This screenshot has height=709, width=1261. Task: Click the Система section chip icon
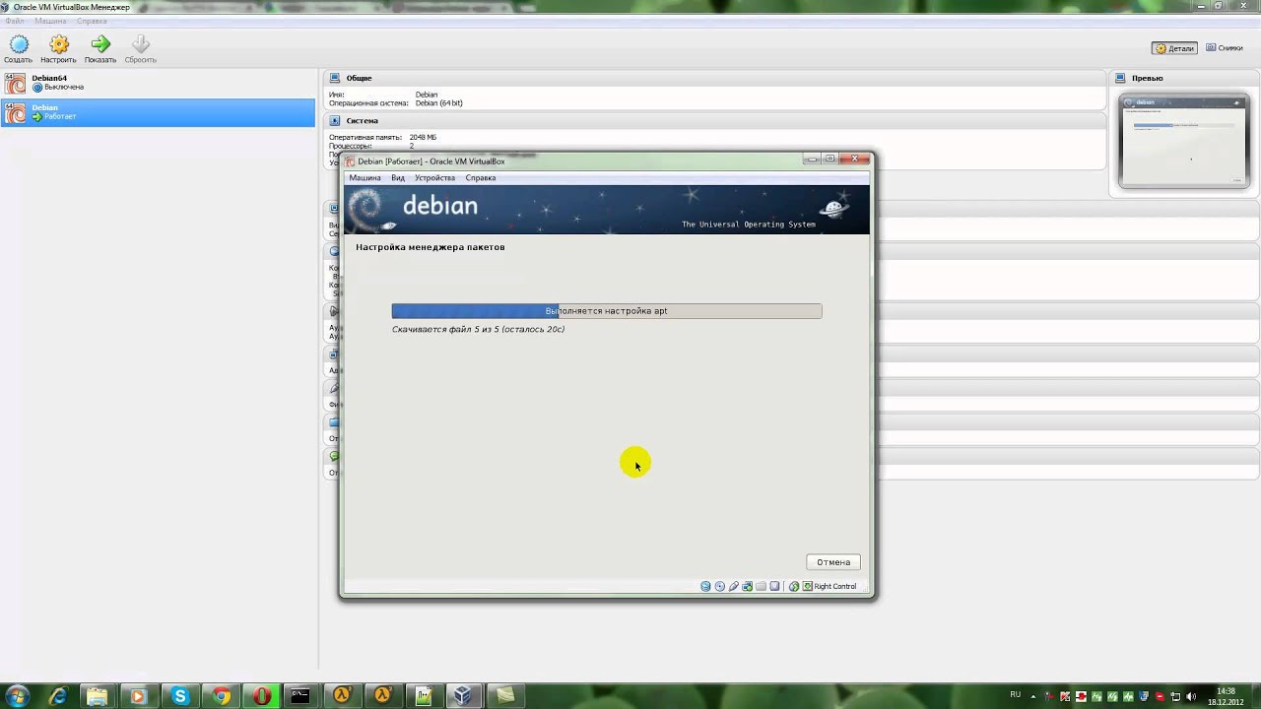[x=335, y=120]
